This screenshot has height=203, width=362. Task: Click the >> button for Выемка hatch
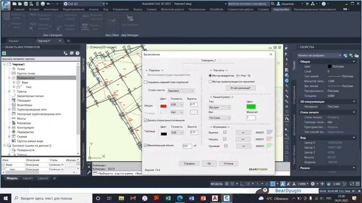point(243,133)
